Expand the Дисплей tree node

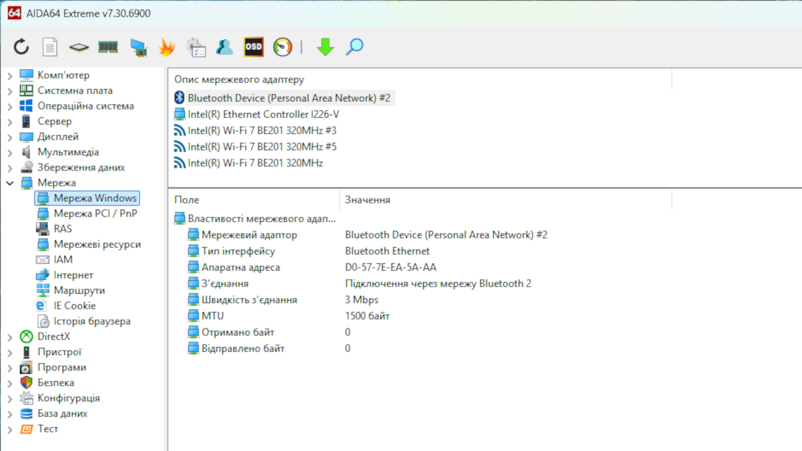click(10, 137)
